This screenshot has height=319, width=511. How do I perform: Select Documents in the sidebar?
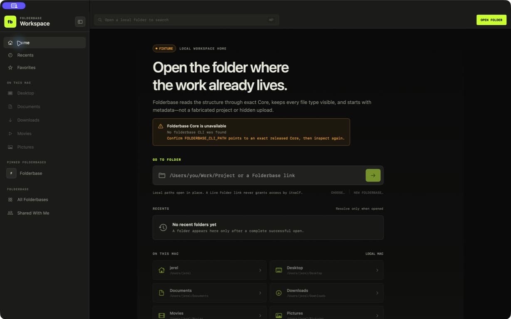[45, 107]
